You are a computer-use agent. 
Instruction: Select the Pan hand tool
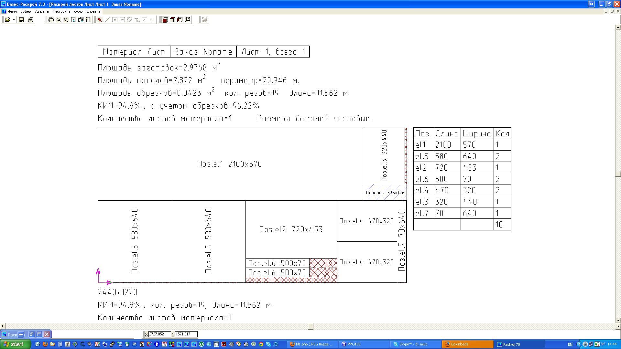[51, 20]
